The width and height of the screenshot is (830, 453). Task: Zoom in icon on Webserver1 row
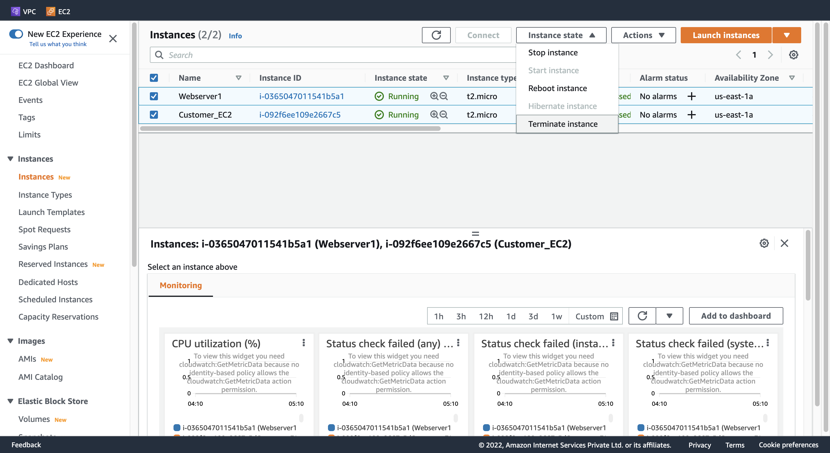click(x=434, y=96)
